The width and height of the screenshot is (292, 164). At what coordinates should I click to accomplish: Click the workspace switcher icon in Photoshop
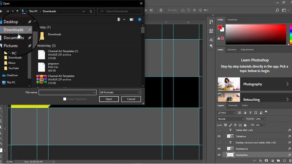(x=284, y=10)
